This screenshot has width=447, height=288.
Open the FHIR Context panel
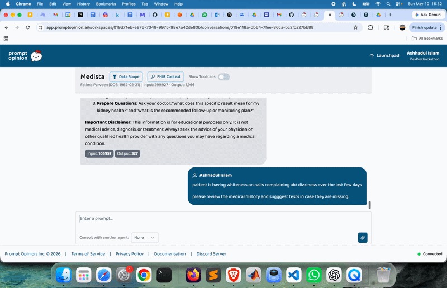click(165, 77)
